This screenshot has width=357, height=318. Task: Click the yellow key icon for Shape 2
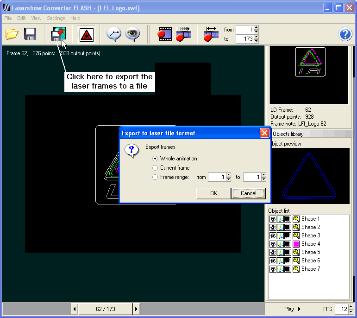tap(296, 227)
